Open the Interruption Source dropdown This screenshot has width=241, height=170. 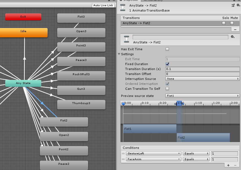pyautogui.click(x=202, y=79)
